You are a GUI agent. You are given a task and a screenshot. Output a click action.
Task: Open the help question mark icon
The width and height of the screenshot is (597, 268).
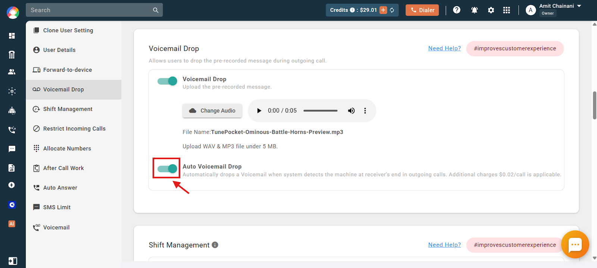(x=457, y=10)
